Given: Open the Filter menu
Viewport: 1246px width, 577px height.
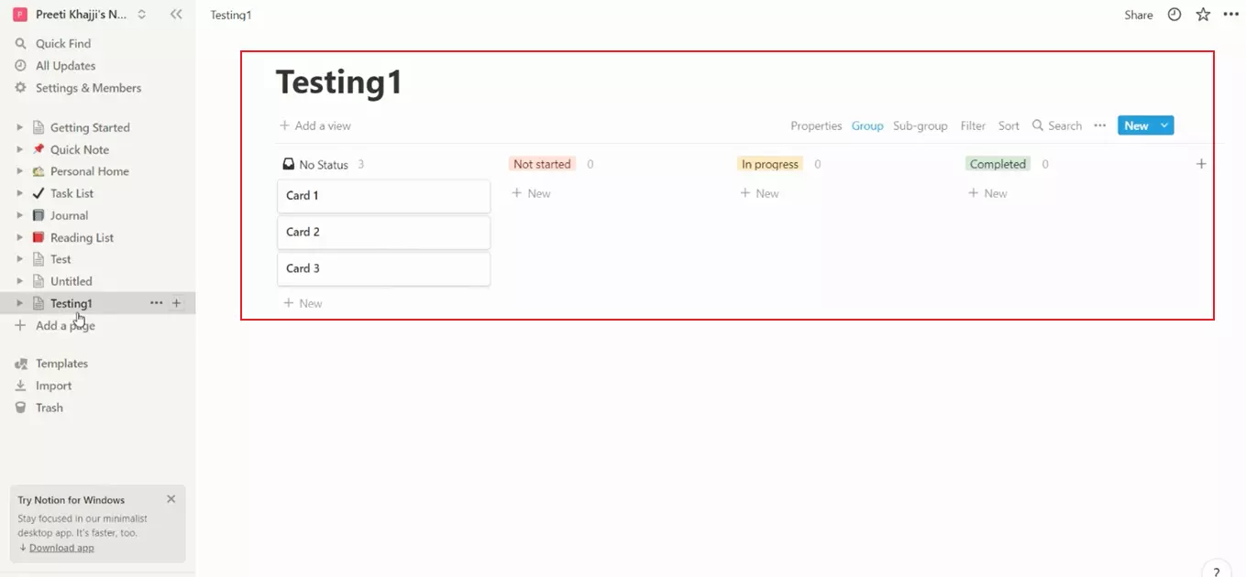Looking at the screenshot, I should pos(973,125).
